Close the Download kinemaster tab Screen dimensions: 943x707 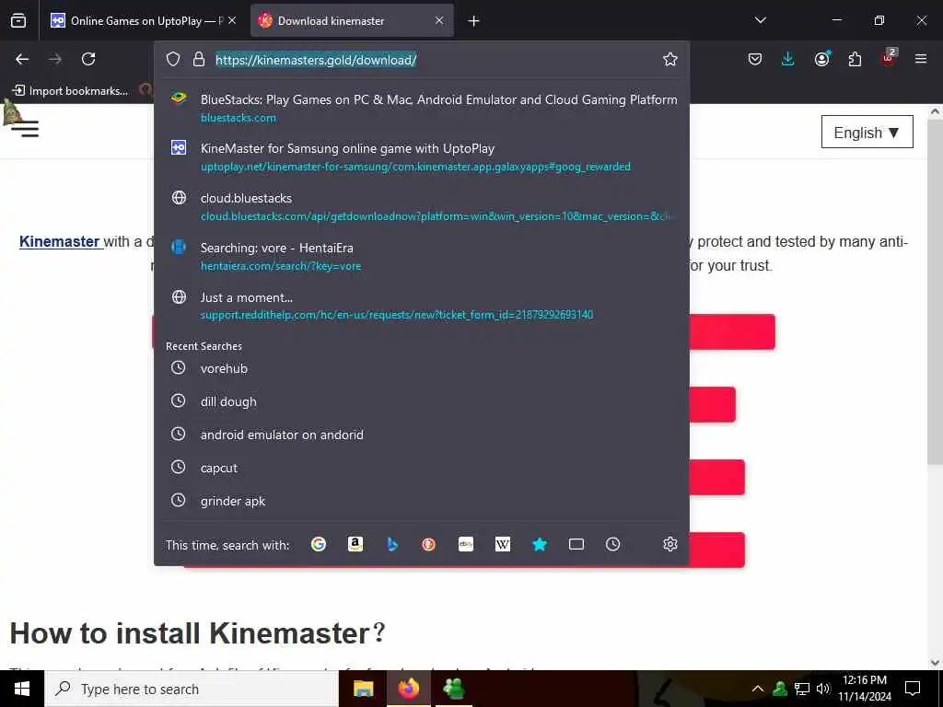[439, 20]
